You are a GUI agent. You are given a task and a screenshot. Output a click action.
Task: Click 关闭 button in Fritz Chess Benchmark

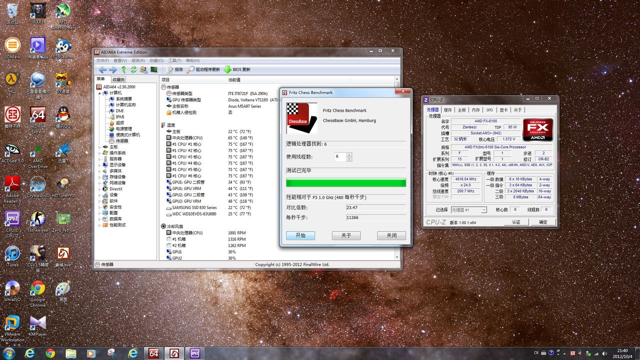(391, 235)
